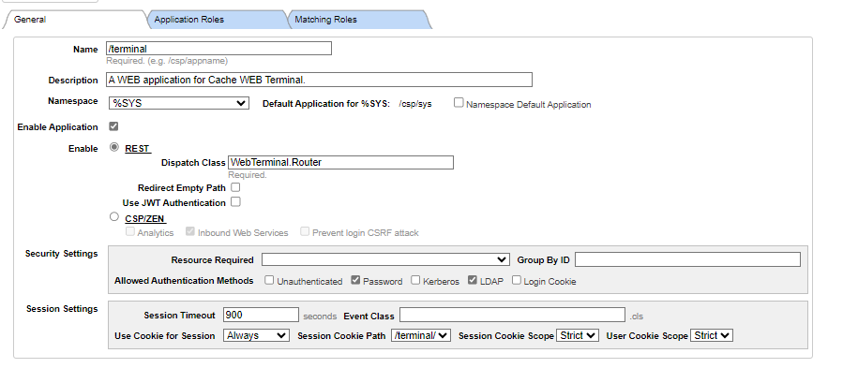Select the REST radio button
Viewport: 843px width, 383px height.
[x=114, y=147]
